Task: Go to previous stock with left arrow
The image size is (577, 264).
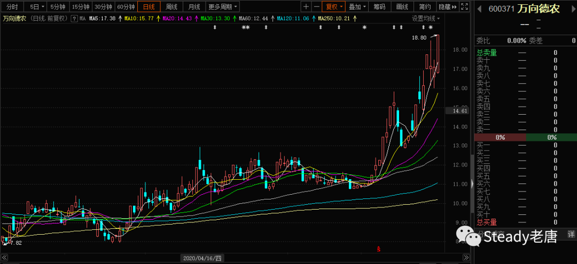Action: pyautogui.click(x=479, y=9)
